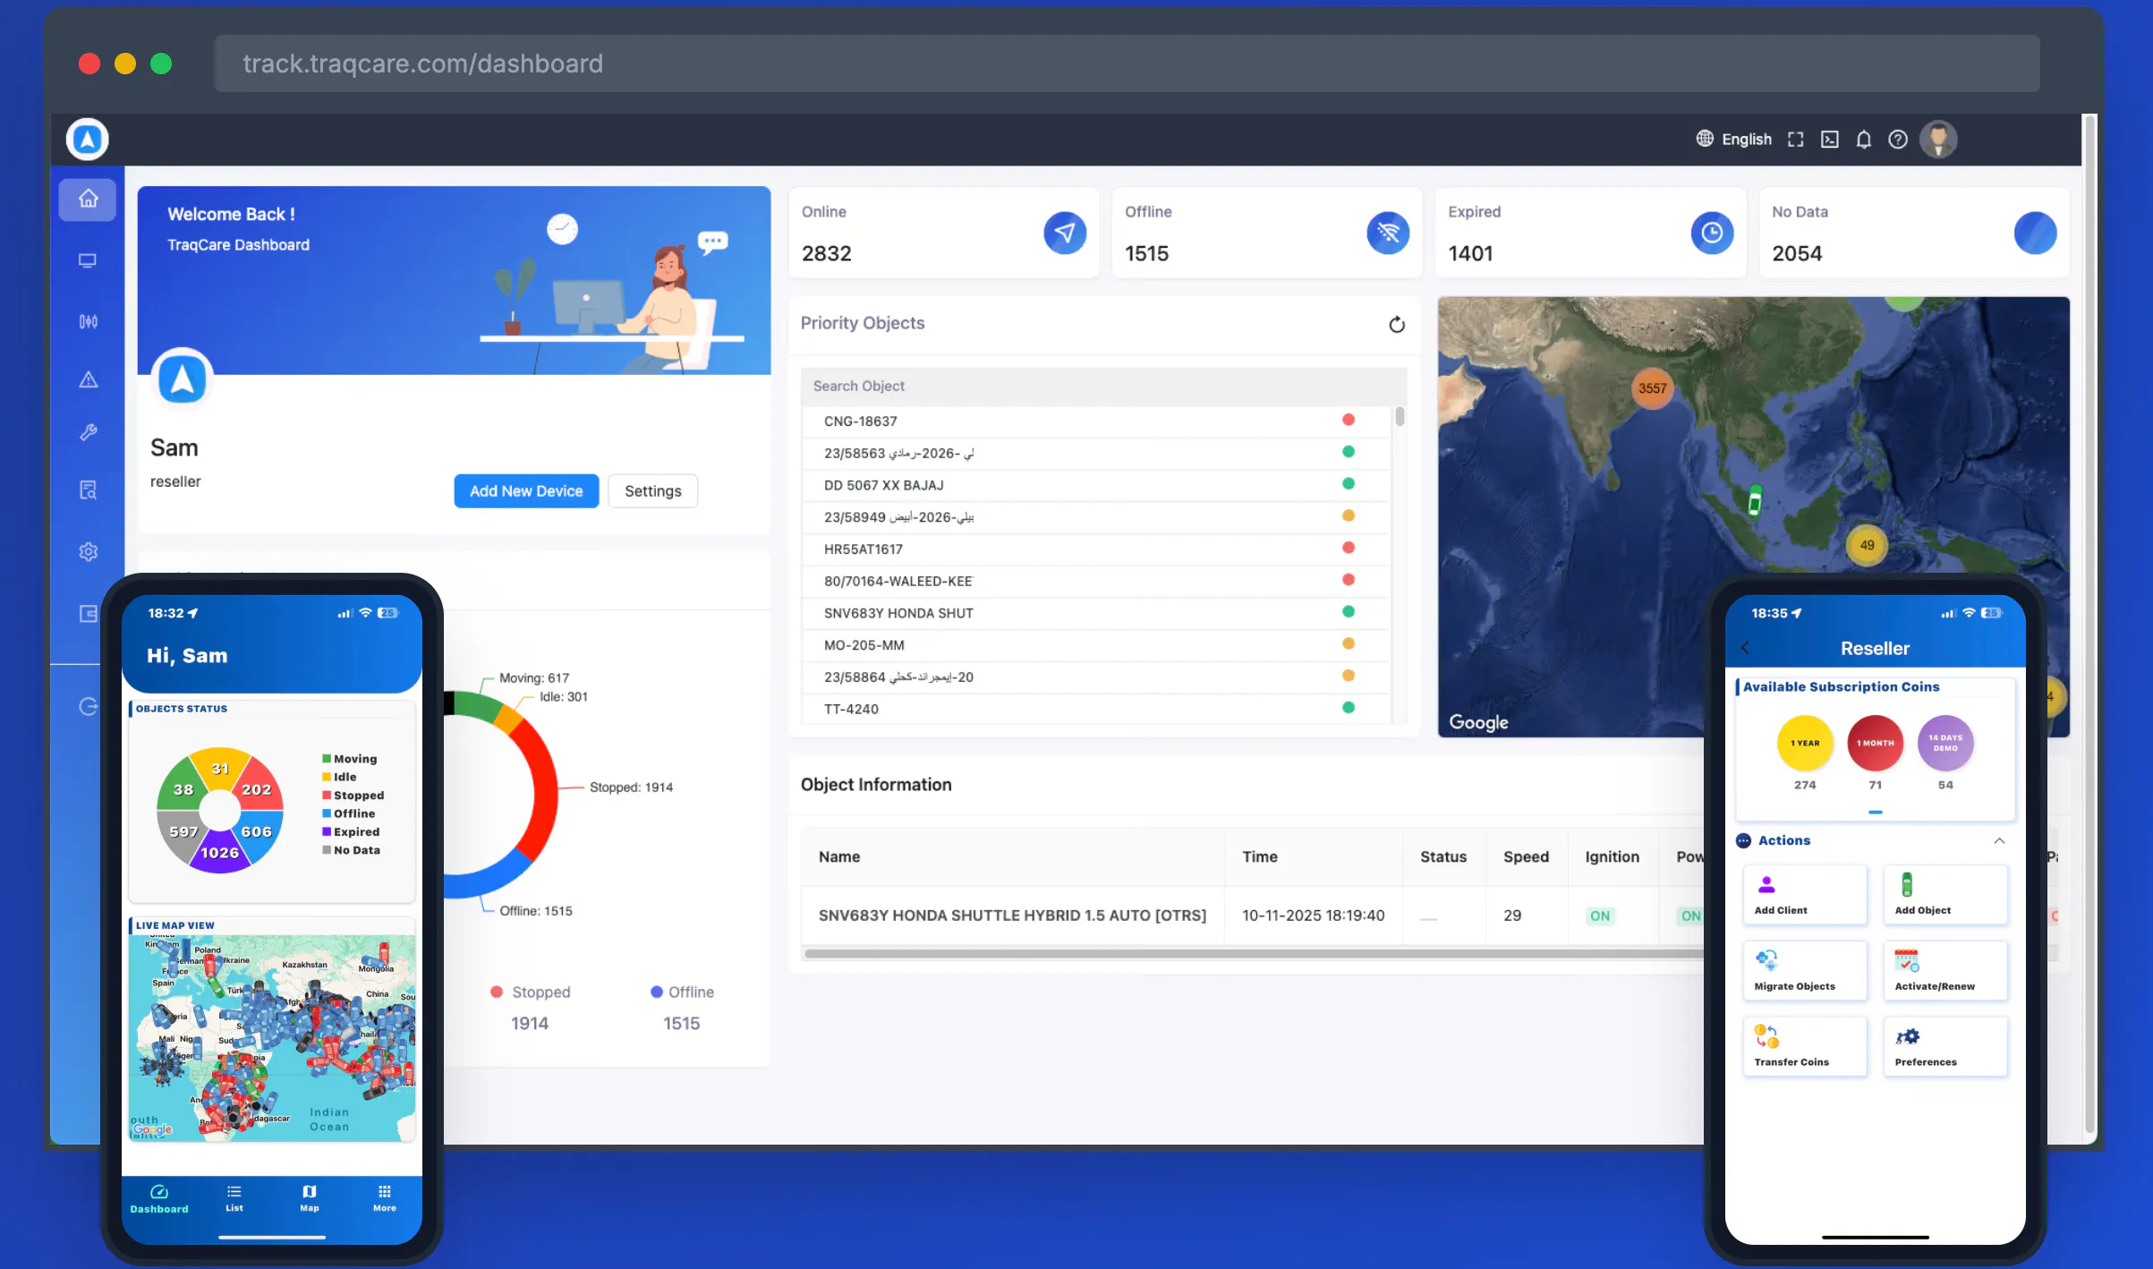Click the Add Object icon on phone
The image size is (2153, 1269).
click(1907, 884)
